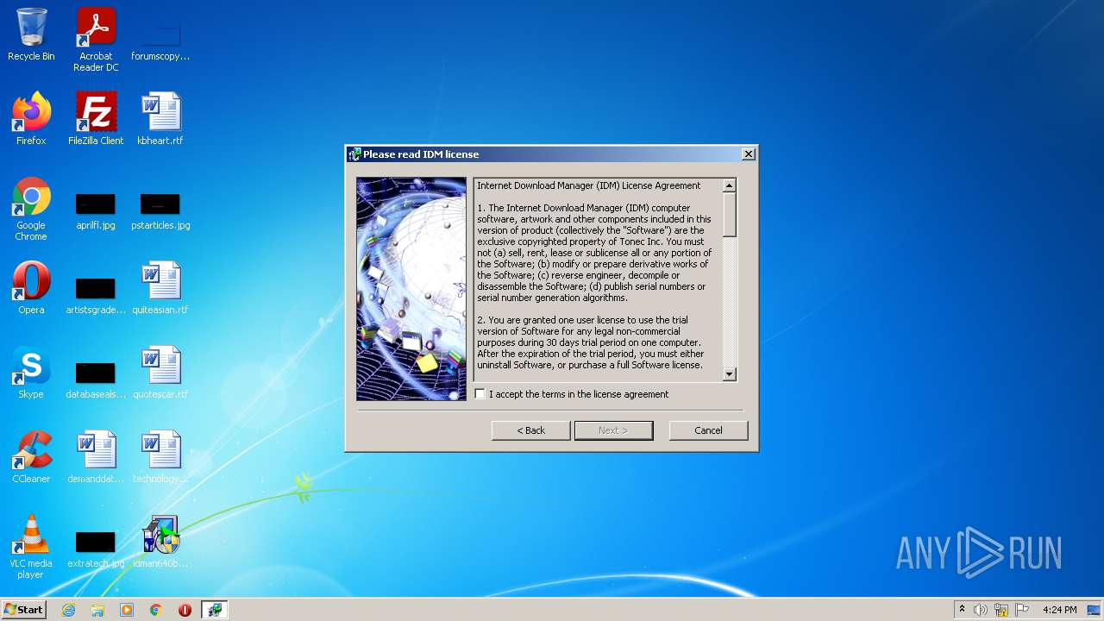Select the quiteasian.rtf document
Viewport: 1104px width, 621px height.
[160, 288]
